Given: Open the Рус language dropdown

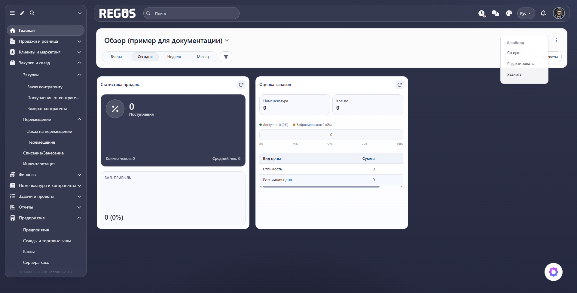Looking at the screenshot, I should coord(526,13).
